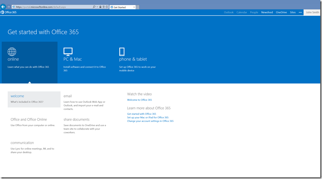Open Outlook from top navigation

[x=228, y=12]
